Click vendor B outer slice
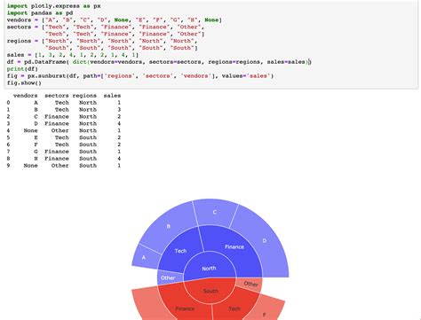 coord(169,226)
